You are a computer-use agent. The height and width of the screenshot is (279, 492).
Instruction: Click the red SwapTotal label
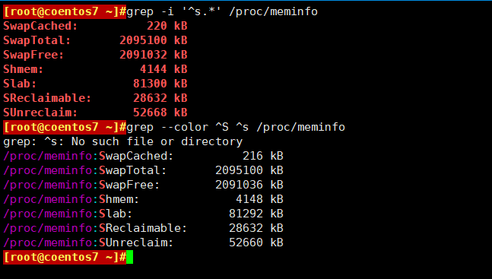click(x=37, y=40)
